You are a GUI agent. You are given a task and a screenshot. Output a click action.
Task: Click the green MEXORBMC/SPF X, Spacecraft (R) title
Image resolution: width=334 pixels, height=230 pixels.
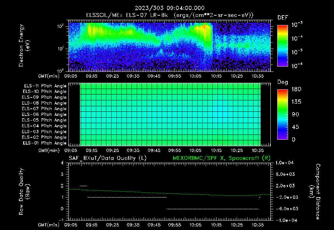[221, 158]
